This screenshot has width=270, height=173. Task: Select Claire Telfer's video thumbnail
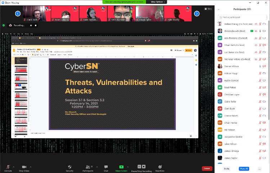click(x=149, y=14)
